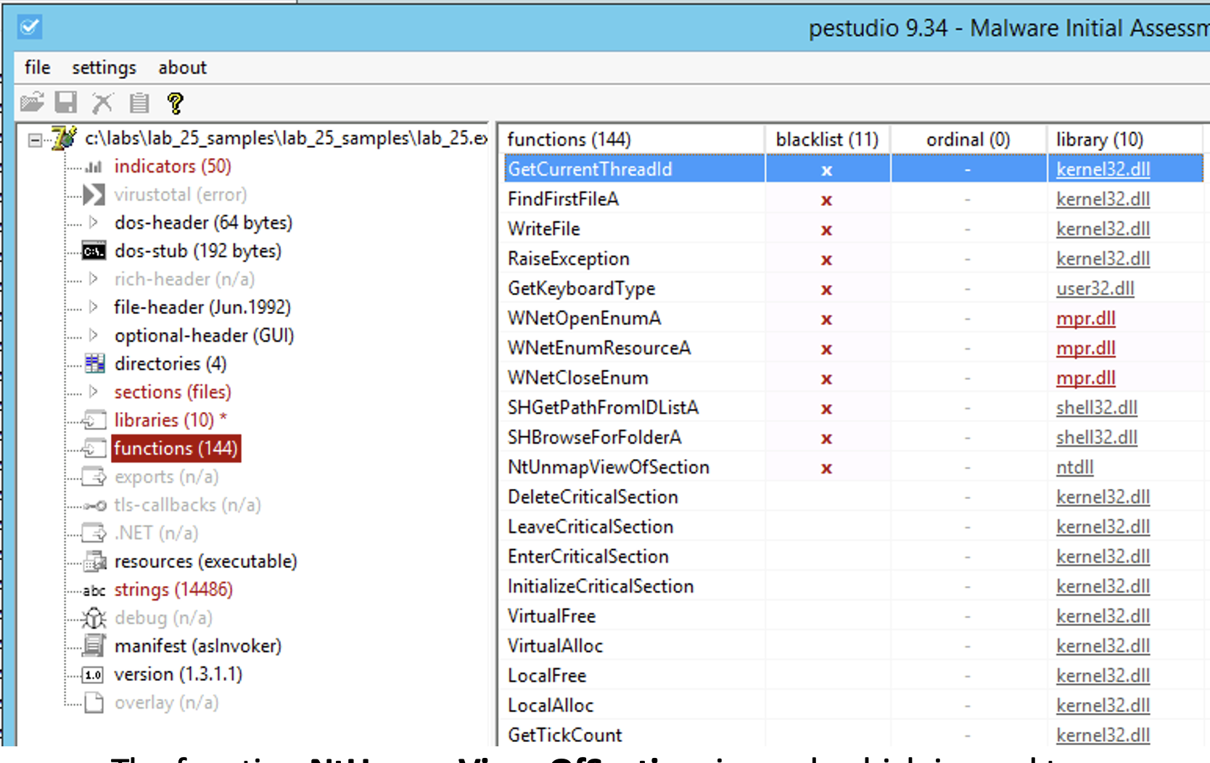Screen dimensions: 1210x763
Task: Expand the rich-header node arrow
Action: 94,279
